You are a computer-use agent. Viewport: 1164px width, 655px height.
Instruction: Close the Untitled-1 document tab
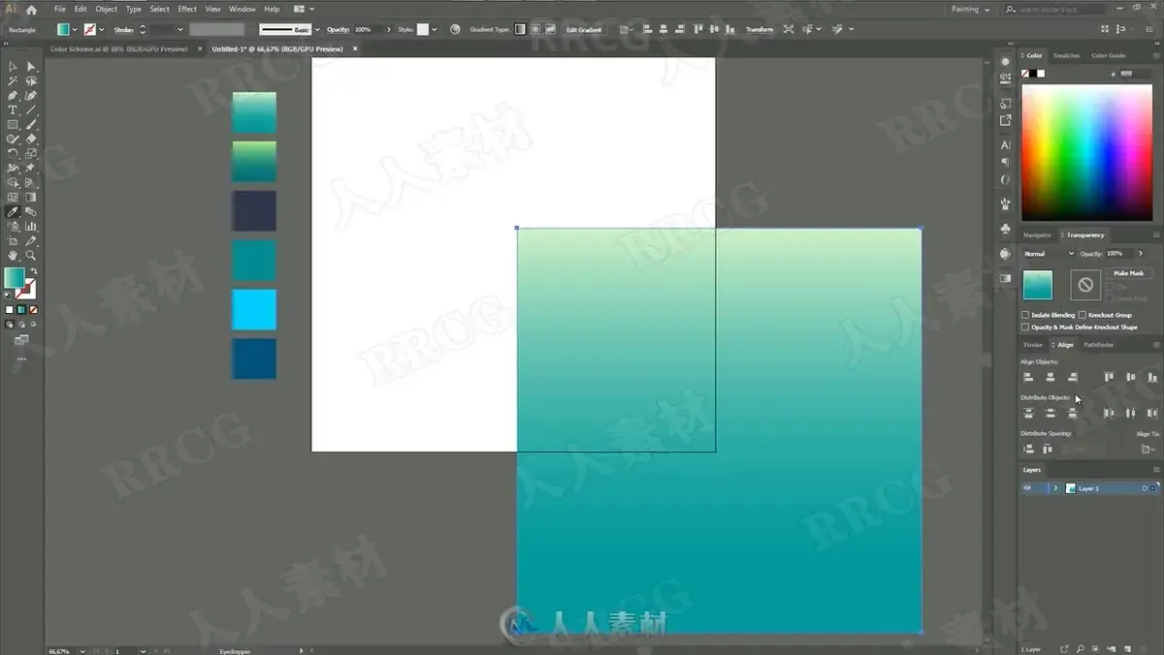point(355,48)
